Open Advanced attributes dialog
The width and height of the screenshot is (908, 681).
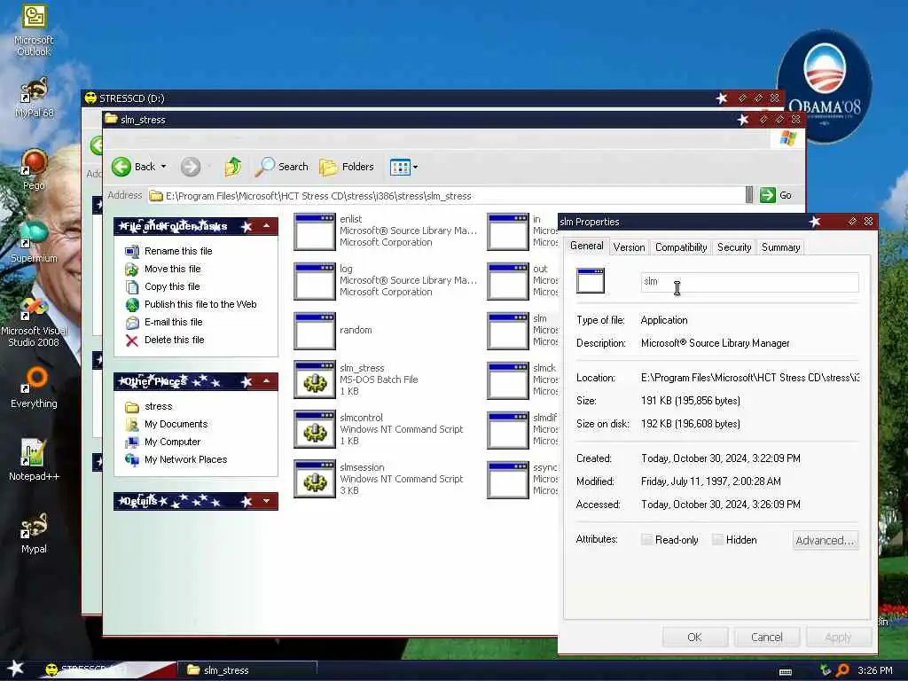(826, 540)
